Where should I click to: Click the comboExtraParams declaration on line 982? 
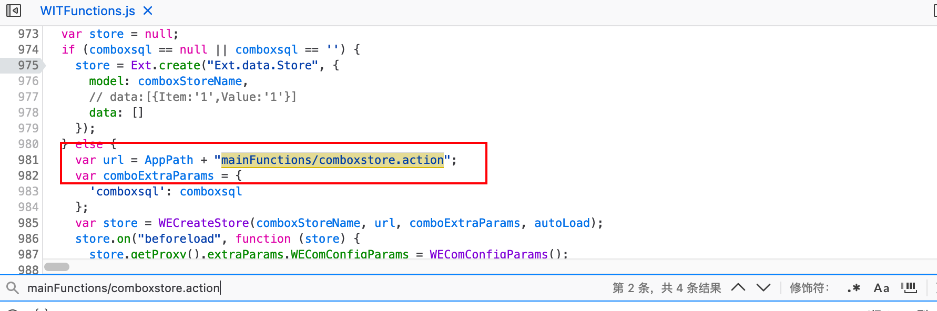pyautogui.click(x=158, y=175)
